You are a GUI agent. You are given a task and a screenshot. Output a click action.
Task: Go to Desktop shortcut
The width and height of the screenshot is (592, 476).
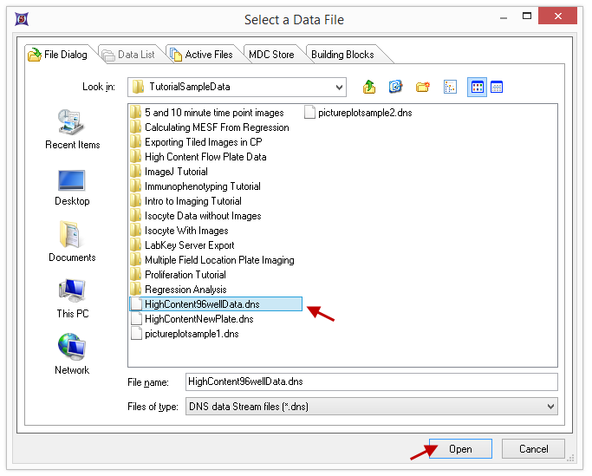(72, 186)
